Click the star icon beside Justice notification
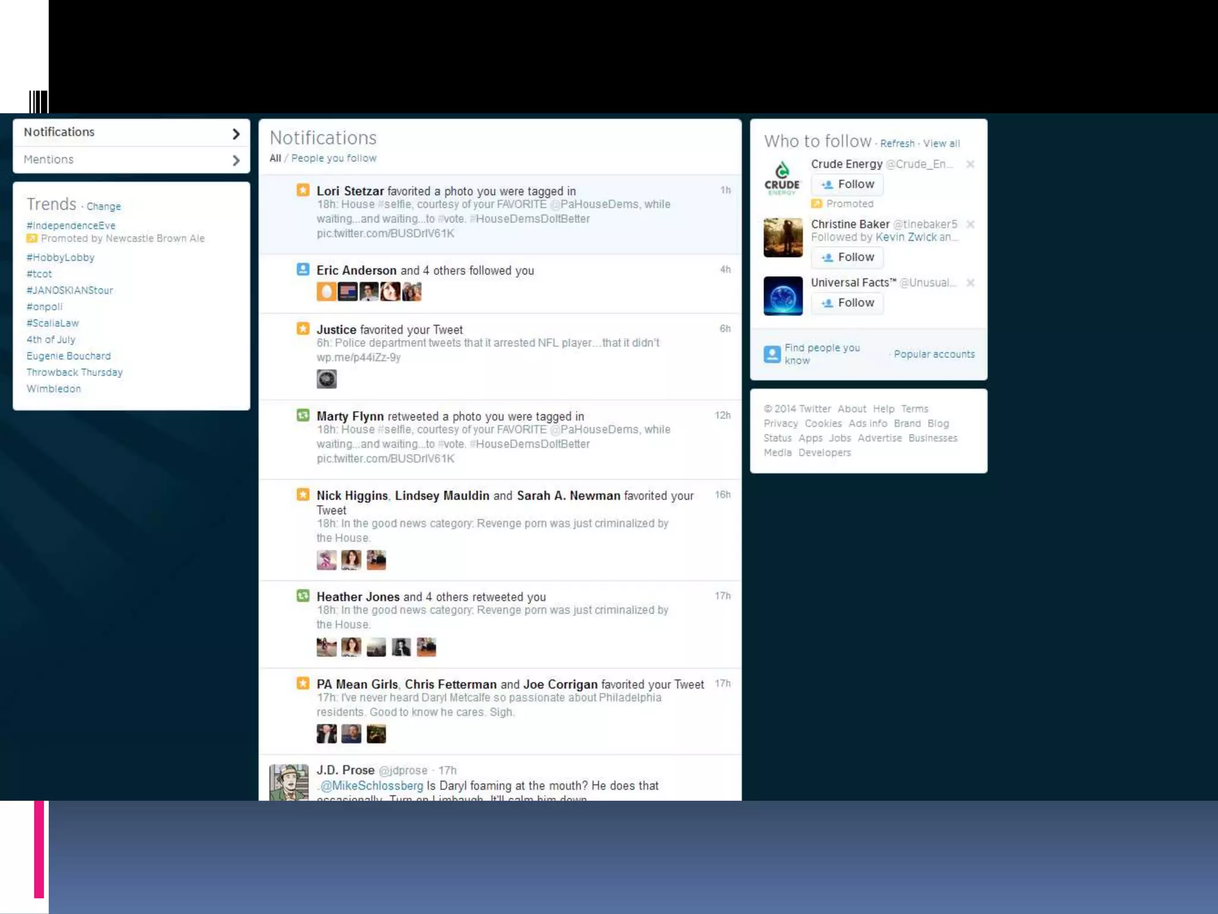The width and height of the screenshot is (1218, 914). (303, 328)
